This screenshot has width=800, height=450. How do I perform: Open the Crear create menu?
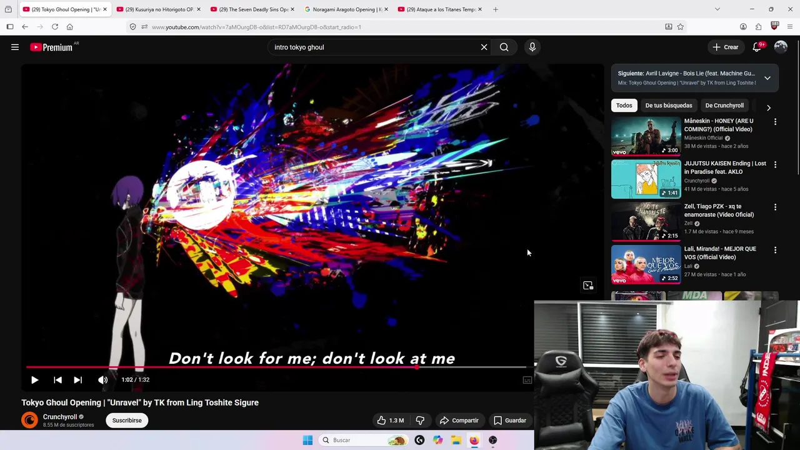tap(726, 47)
